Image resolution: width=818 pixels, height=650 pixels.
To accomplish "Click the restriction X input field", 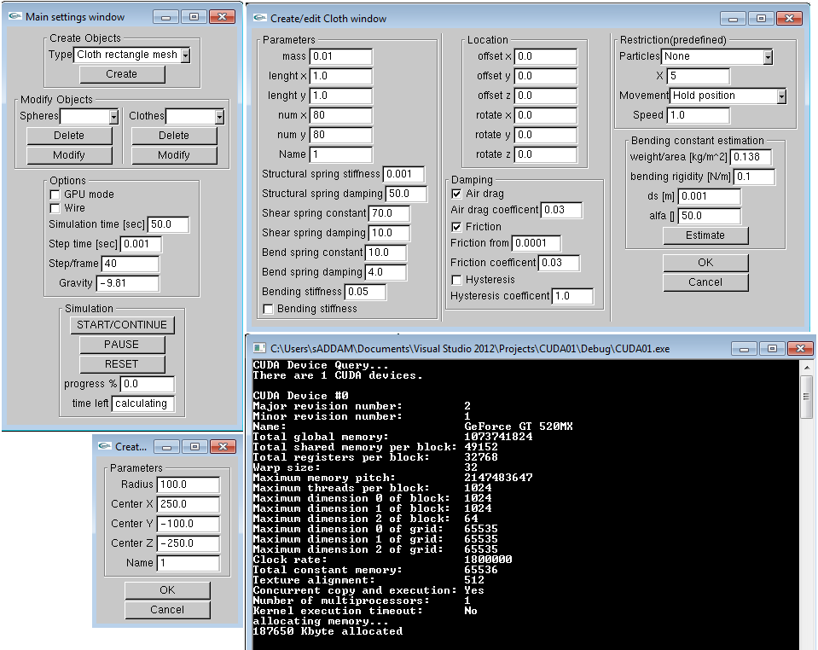I will [x=699, y=76].
